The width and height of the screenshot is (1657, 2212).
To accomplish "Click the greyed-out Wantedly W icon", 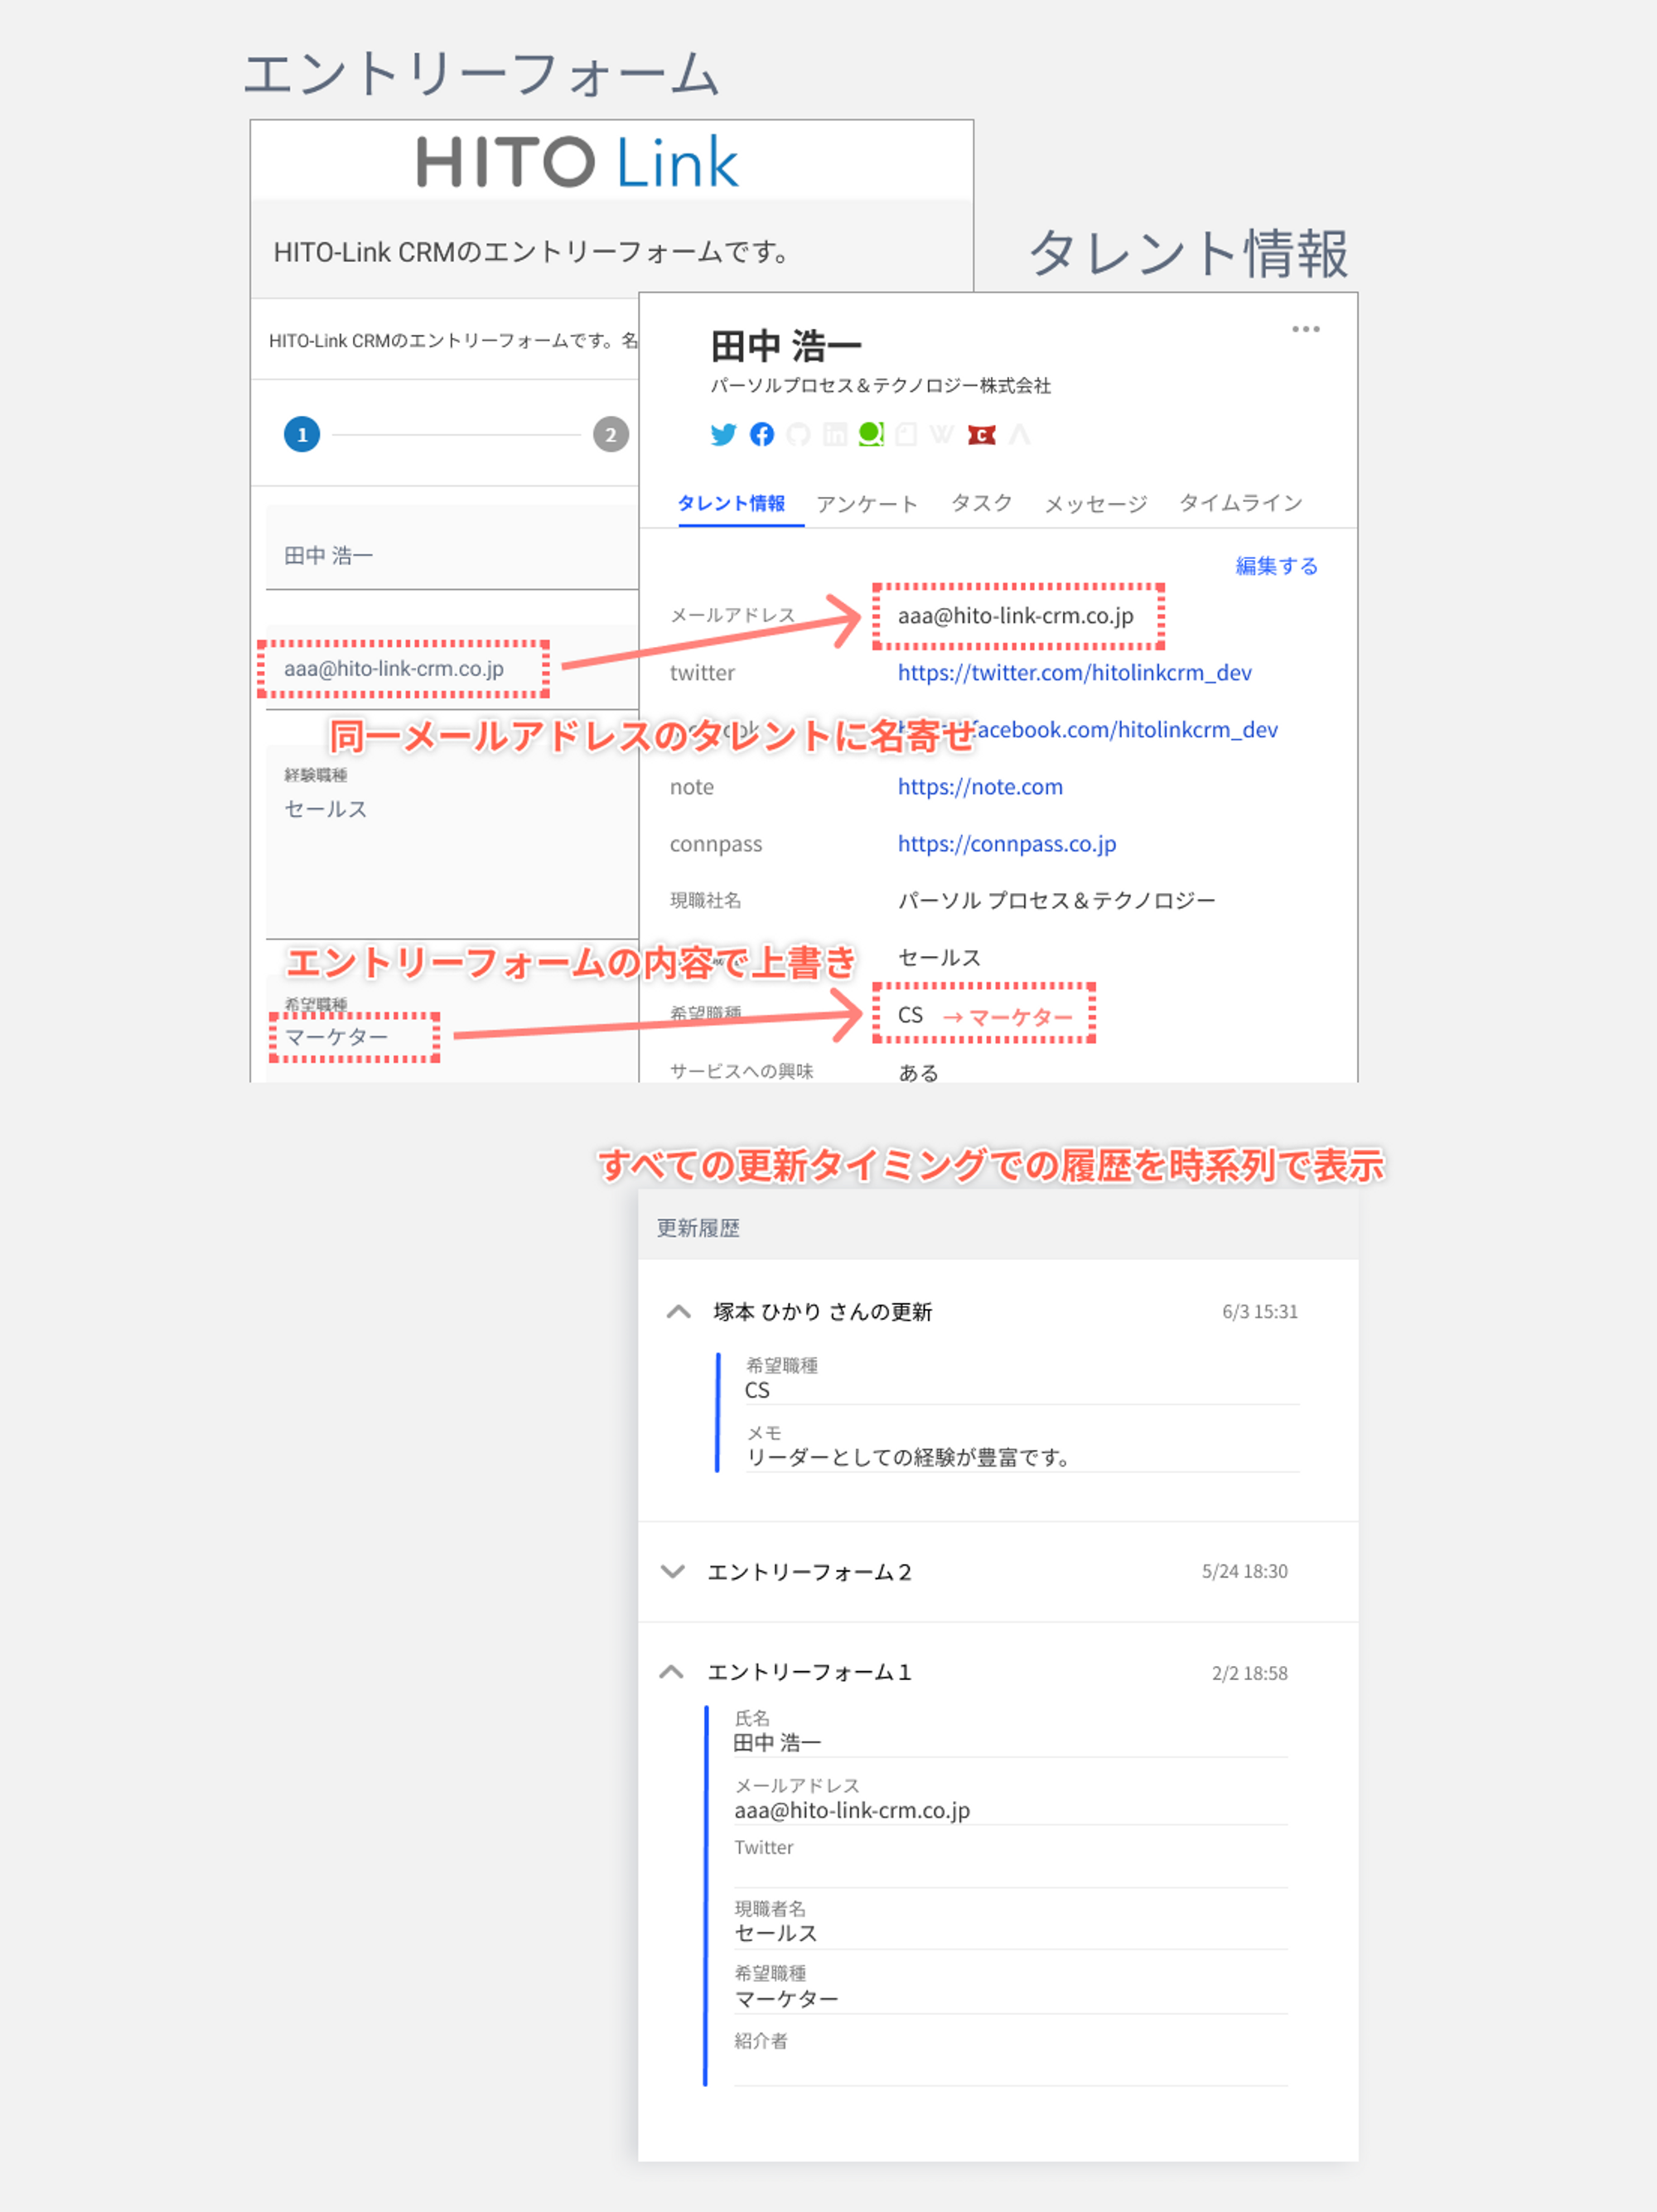I will pos(942,434).
